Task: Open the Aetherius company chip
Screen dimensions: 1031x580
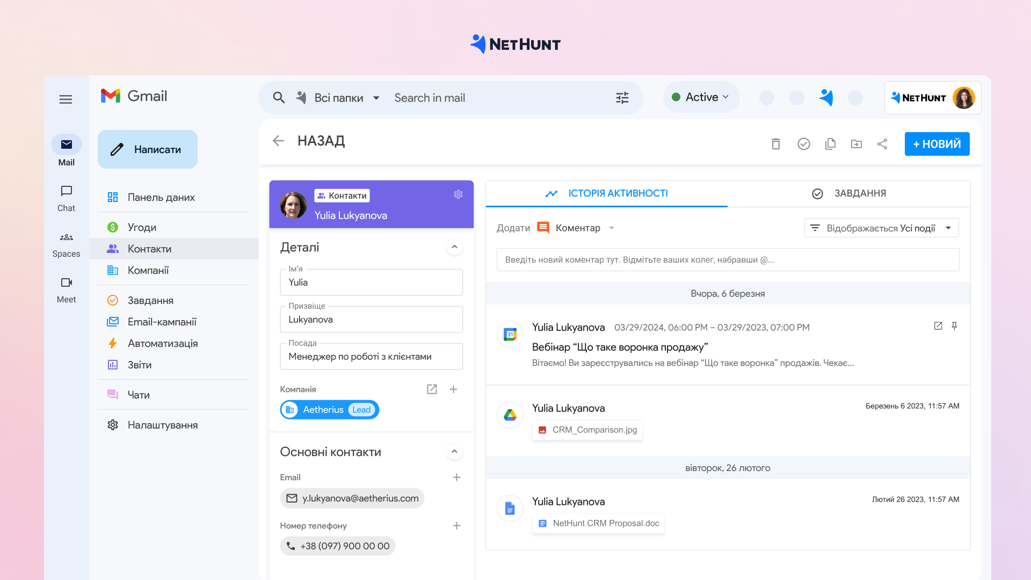Action: pos(330,410)
